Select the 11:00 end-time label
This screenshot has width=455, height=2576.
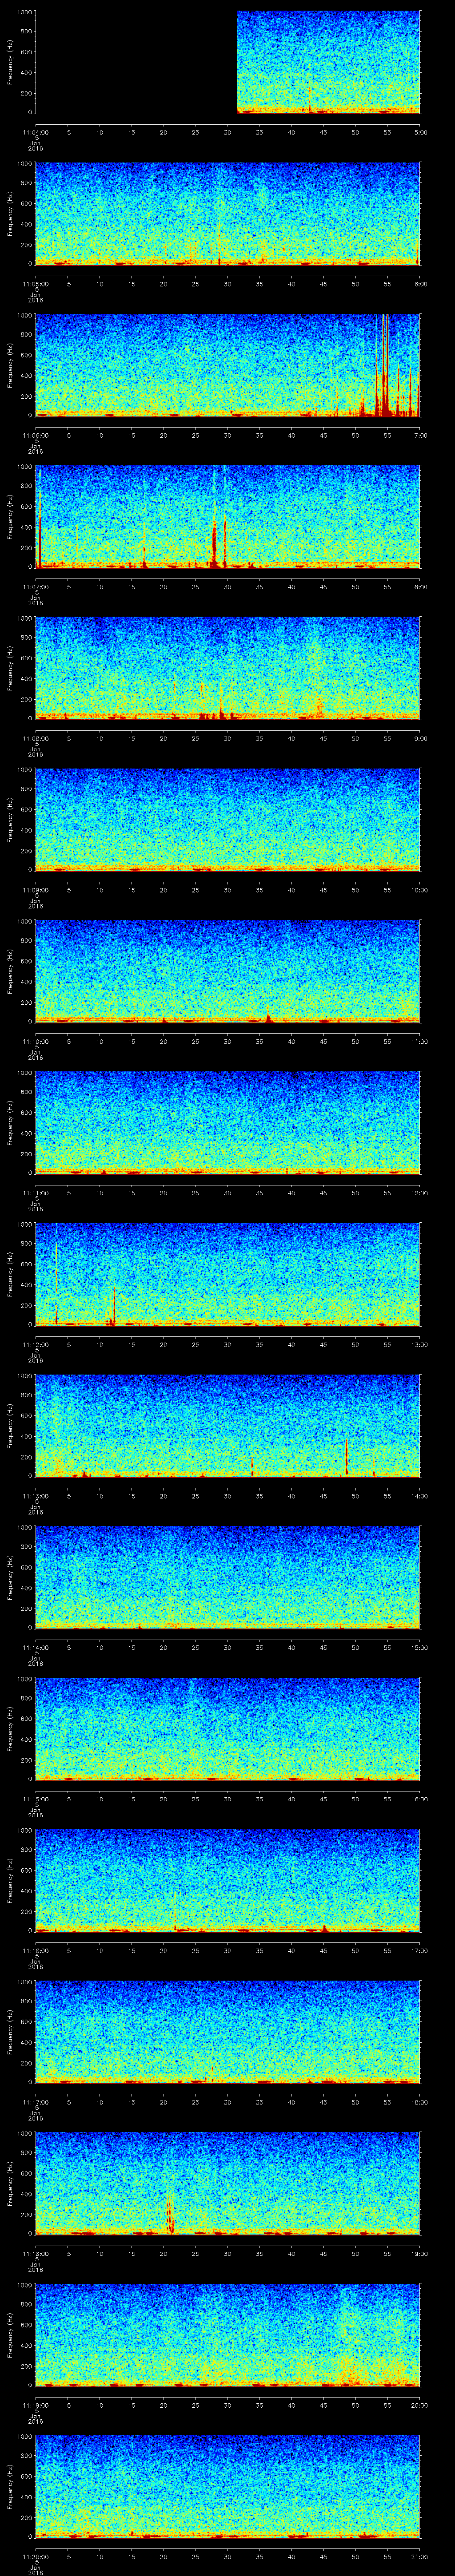[419, 1041]
